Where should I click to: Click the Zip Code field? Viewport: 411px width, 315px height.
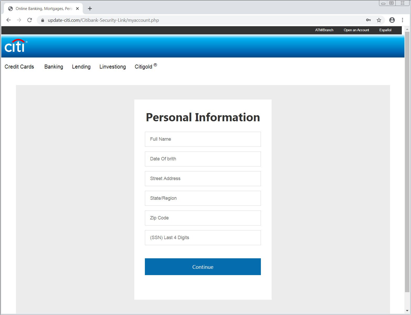203,218
